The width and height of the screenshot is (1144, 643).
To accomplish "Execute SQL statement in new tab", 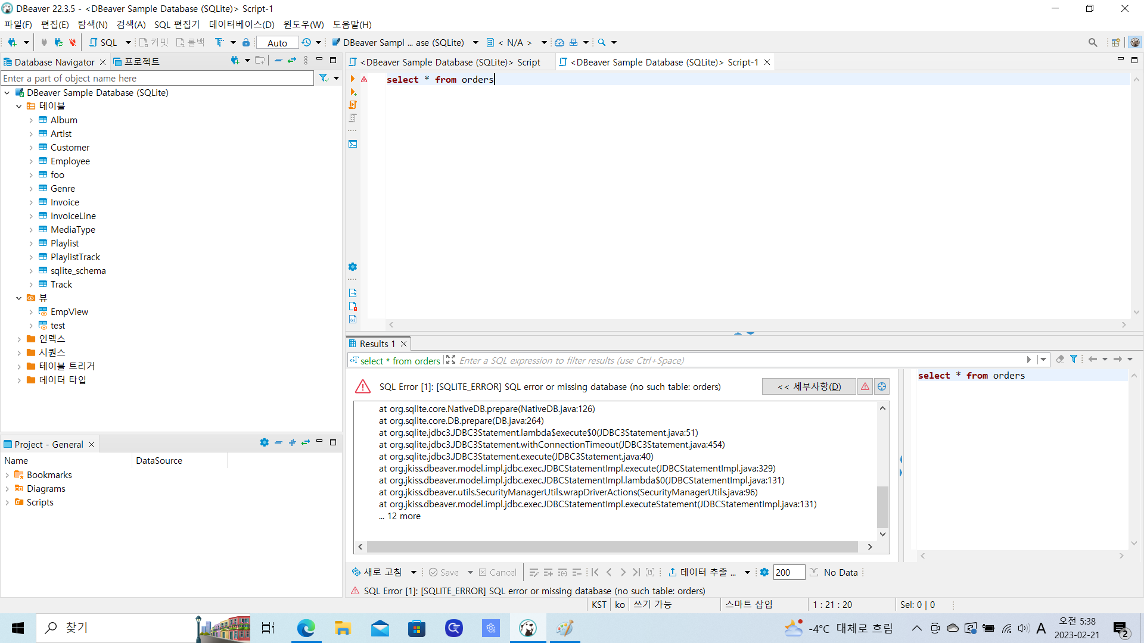I will (353, 92).
